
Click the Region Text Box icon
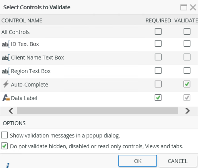tap(5, 71)
